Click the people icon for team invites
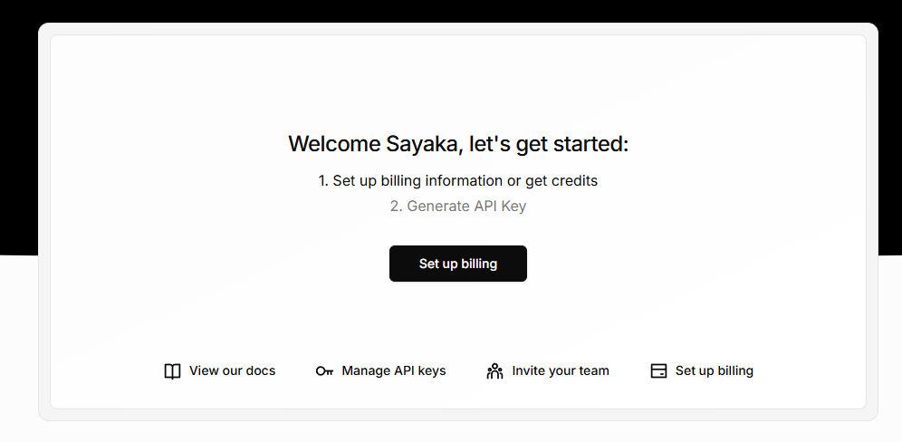This screenshot has width=902, height=442. point(494,371)
